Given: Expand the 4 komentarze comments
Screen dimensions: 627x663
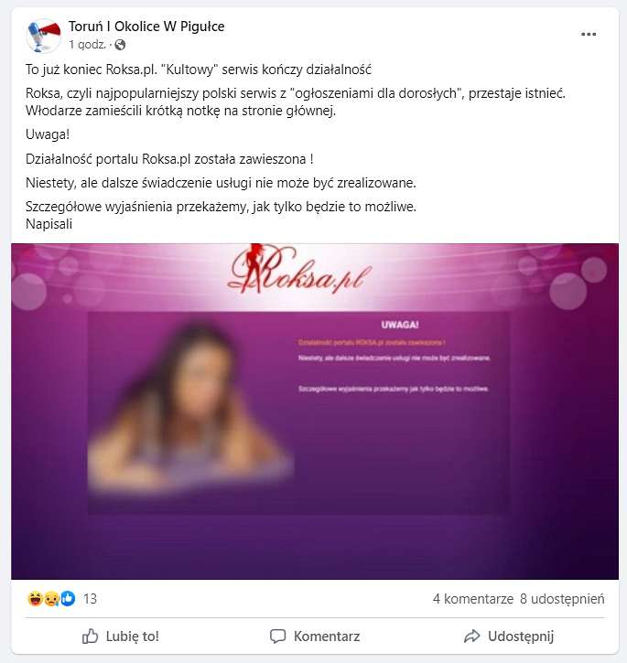Looking at the screenshot, I should (473, 599).
